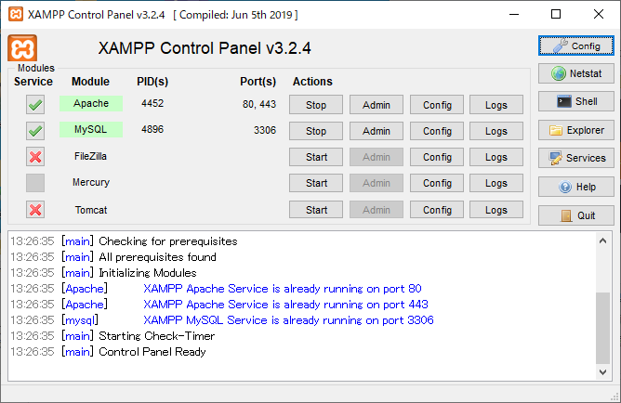Screen dimensions: 621x403
Task: Open the MySQL Admin page
Action: [x=377, y=131]
